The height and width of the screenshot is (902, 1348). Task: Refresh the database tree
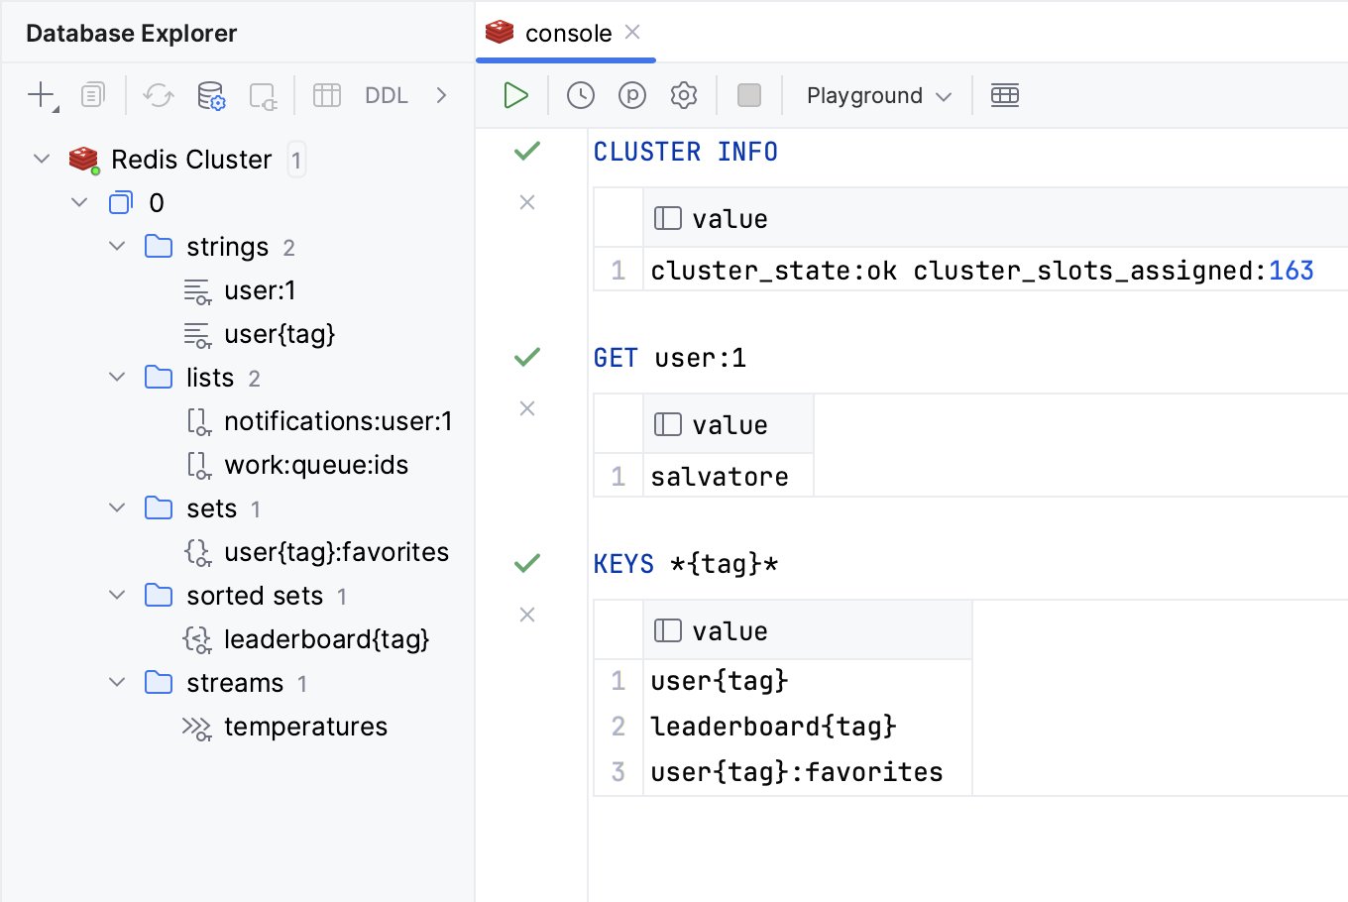[x=158, y=95]
